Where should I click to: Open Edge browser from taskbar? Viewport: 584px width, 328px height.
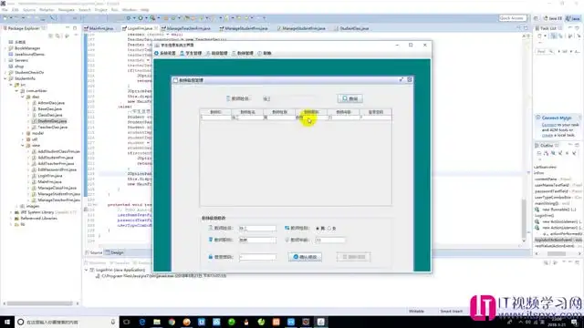pyautogui.click(x=142, y=322)
